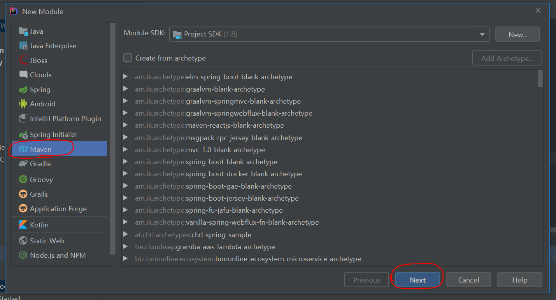Select spring-fu-jafu-blank-archetype row

coord(329,210)
